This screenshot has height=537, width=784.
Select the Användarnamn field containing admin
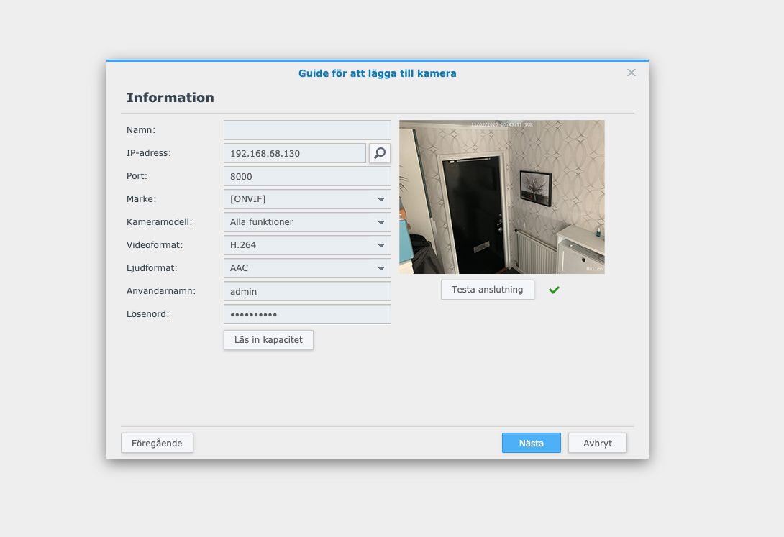click(x=307, y=291)
